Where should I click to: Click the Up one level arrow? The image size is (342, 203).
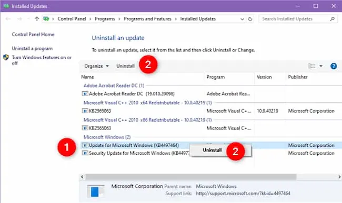point(37,19)
